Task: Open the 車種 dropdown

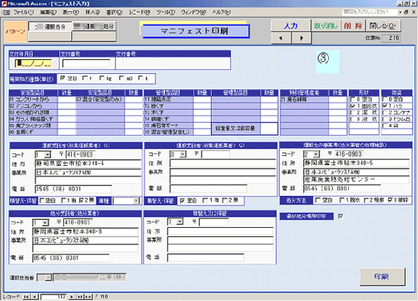Action: [x=137, y=201]
